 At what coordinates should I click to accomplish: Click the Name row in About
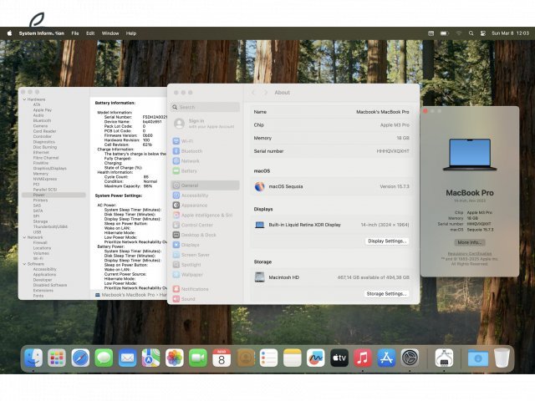tap(331, 112)
